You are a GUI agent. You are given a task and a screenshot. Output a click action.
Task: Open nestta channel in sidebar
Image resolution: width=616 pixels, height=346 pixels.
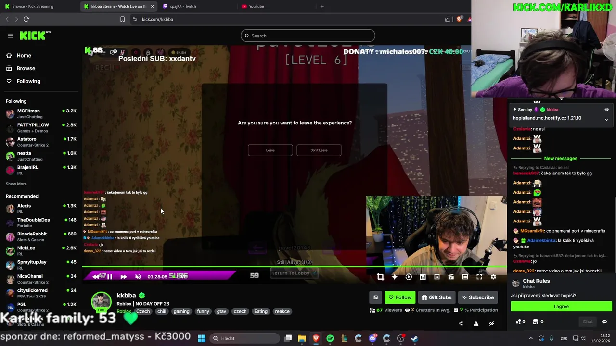click(x=41, y=156)
